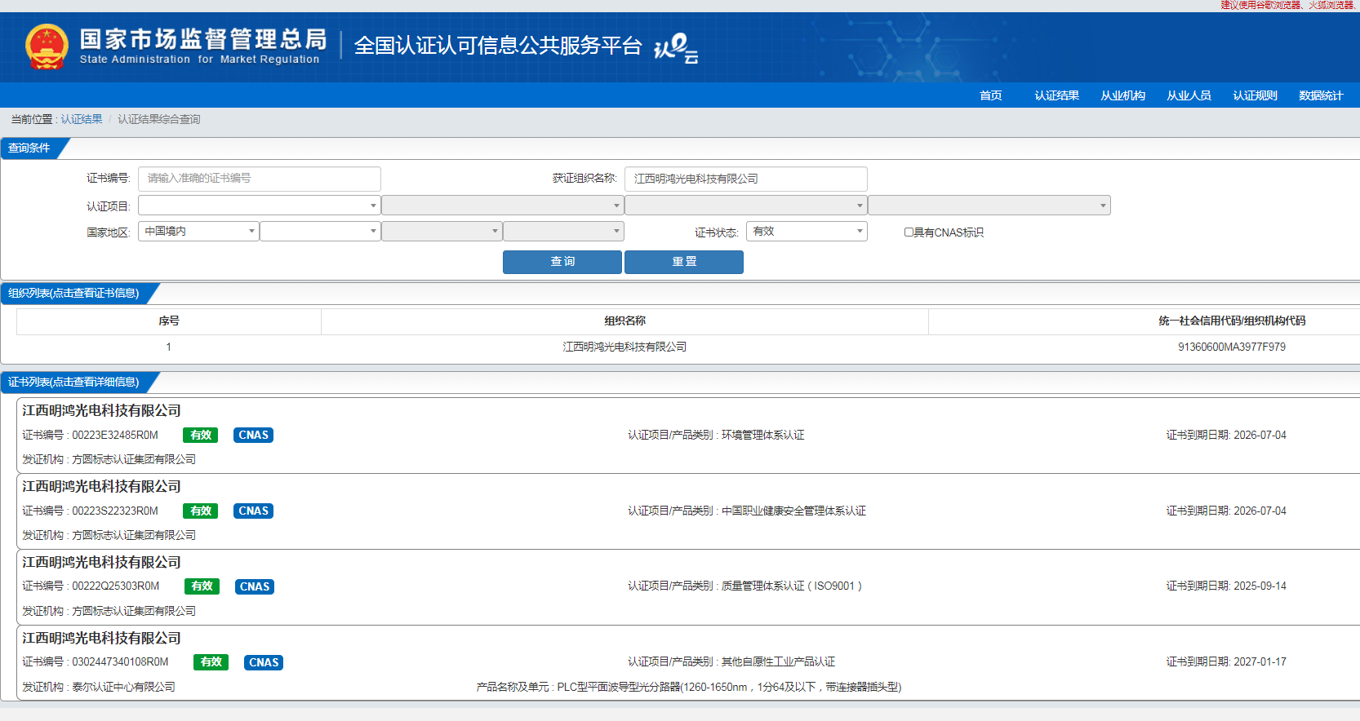Open the fourth 国家地区 dropdown

tap(563, 232)
